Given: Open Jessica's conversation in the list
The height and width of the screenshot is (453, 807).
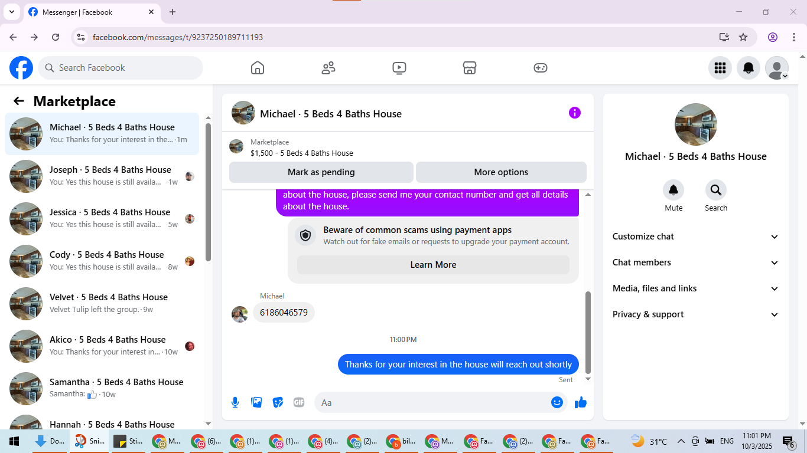Looking at the screenshot, I should click(x=102, y=219).
